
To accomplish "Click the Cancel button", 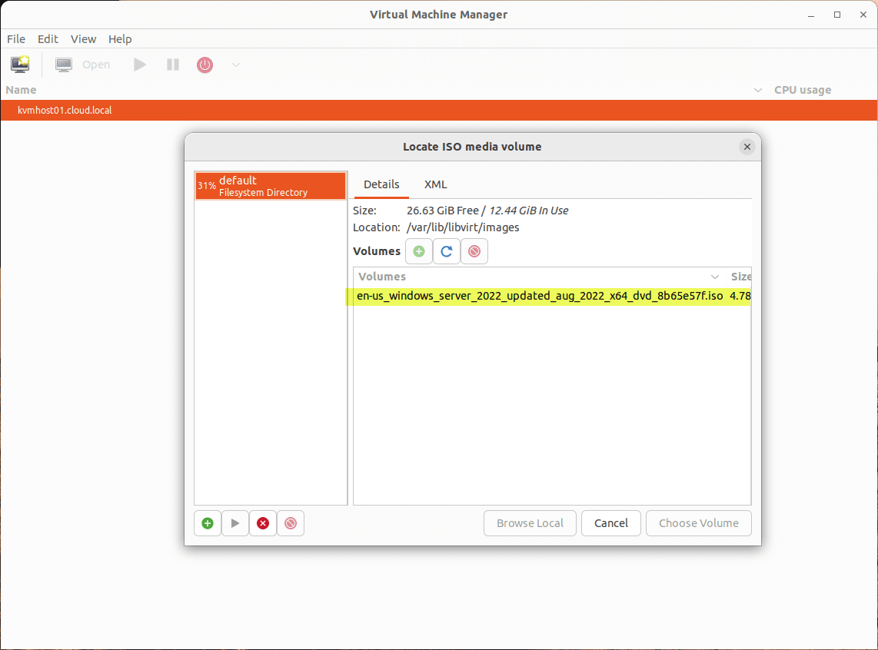I will 611,523.
